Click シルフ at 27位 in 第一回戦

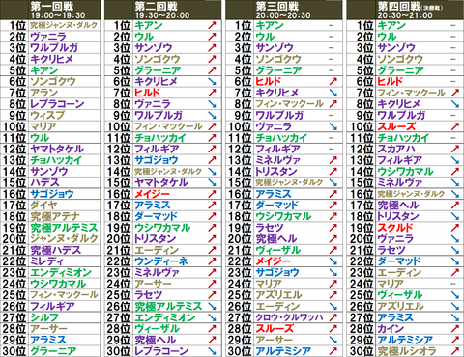click(44, 317)
